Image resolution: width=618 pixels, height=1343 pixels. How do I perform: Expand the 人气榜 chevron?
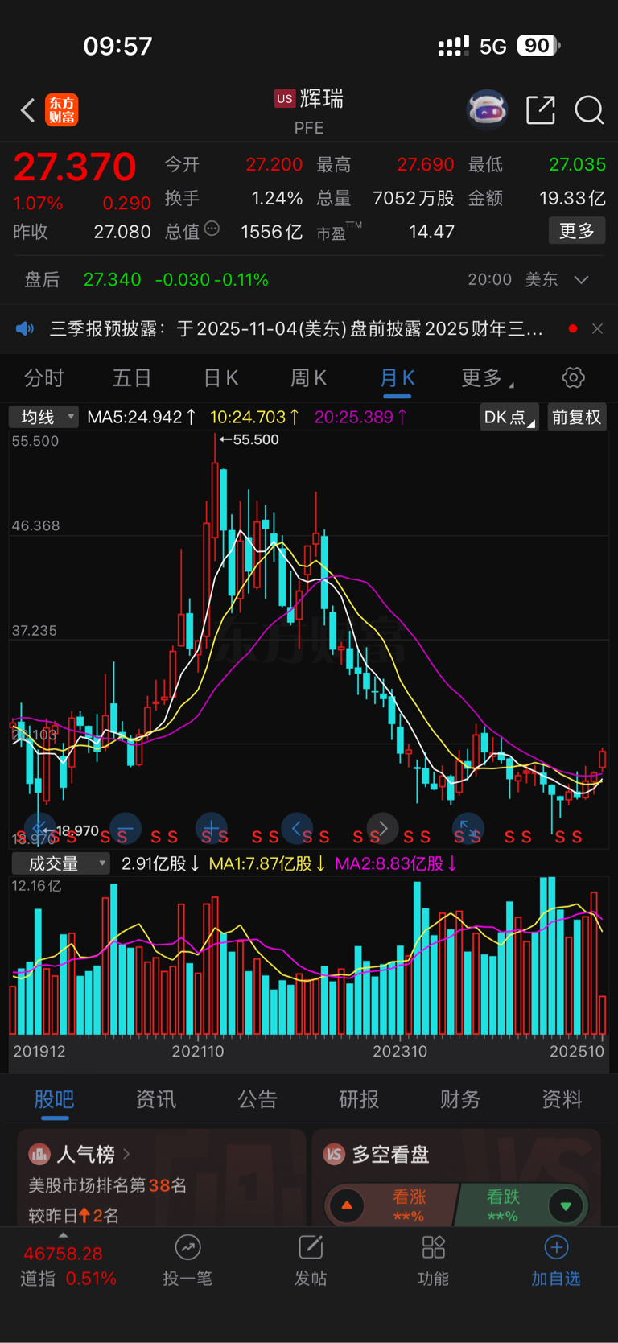[x=126, y=1154]
